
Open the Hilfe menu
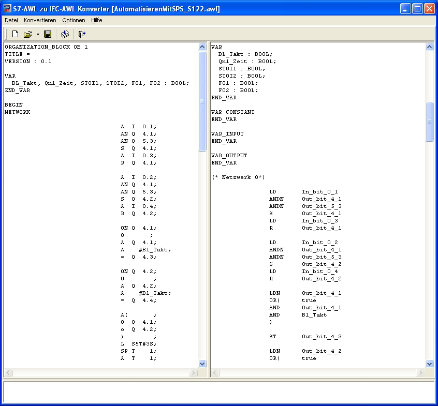97,20
